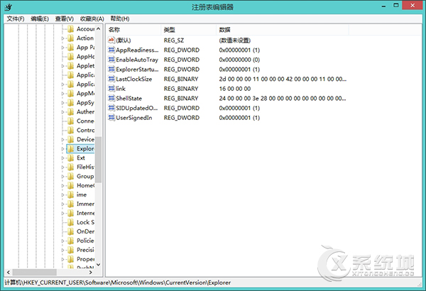Click the Ext key folder icon

pyautogui.click(x=70, y=158)
